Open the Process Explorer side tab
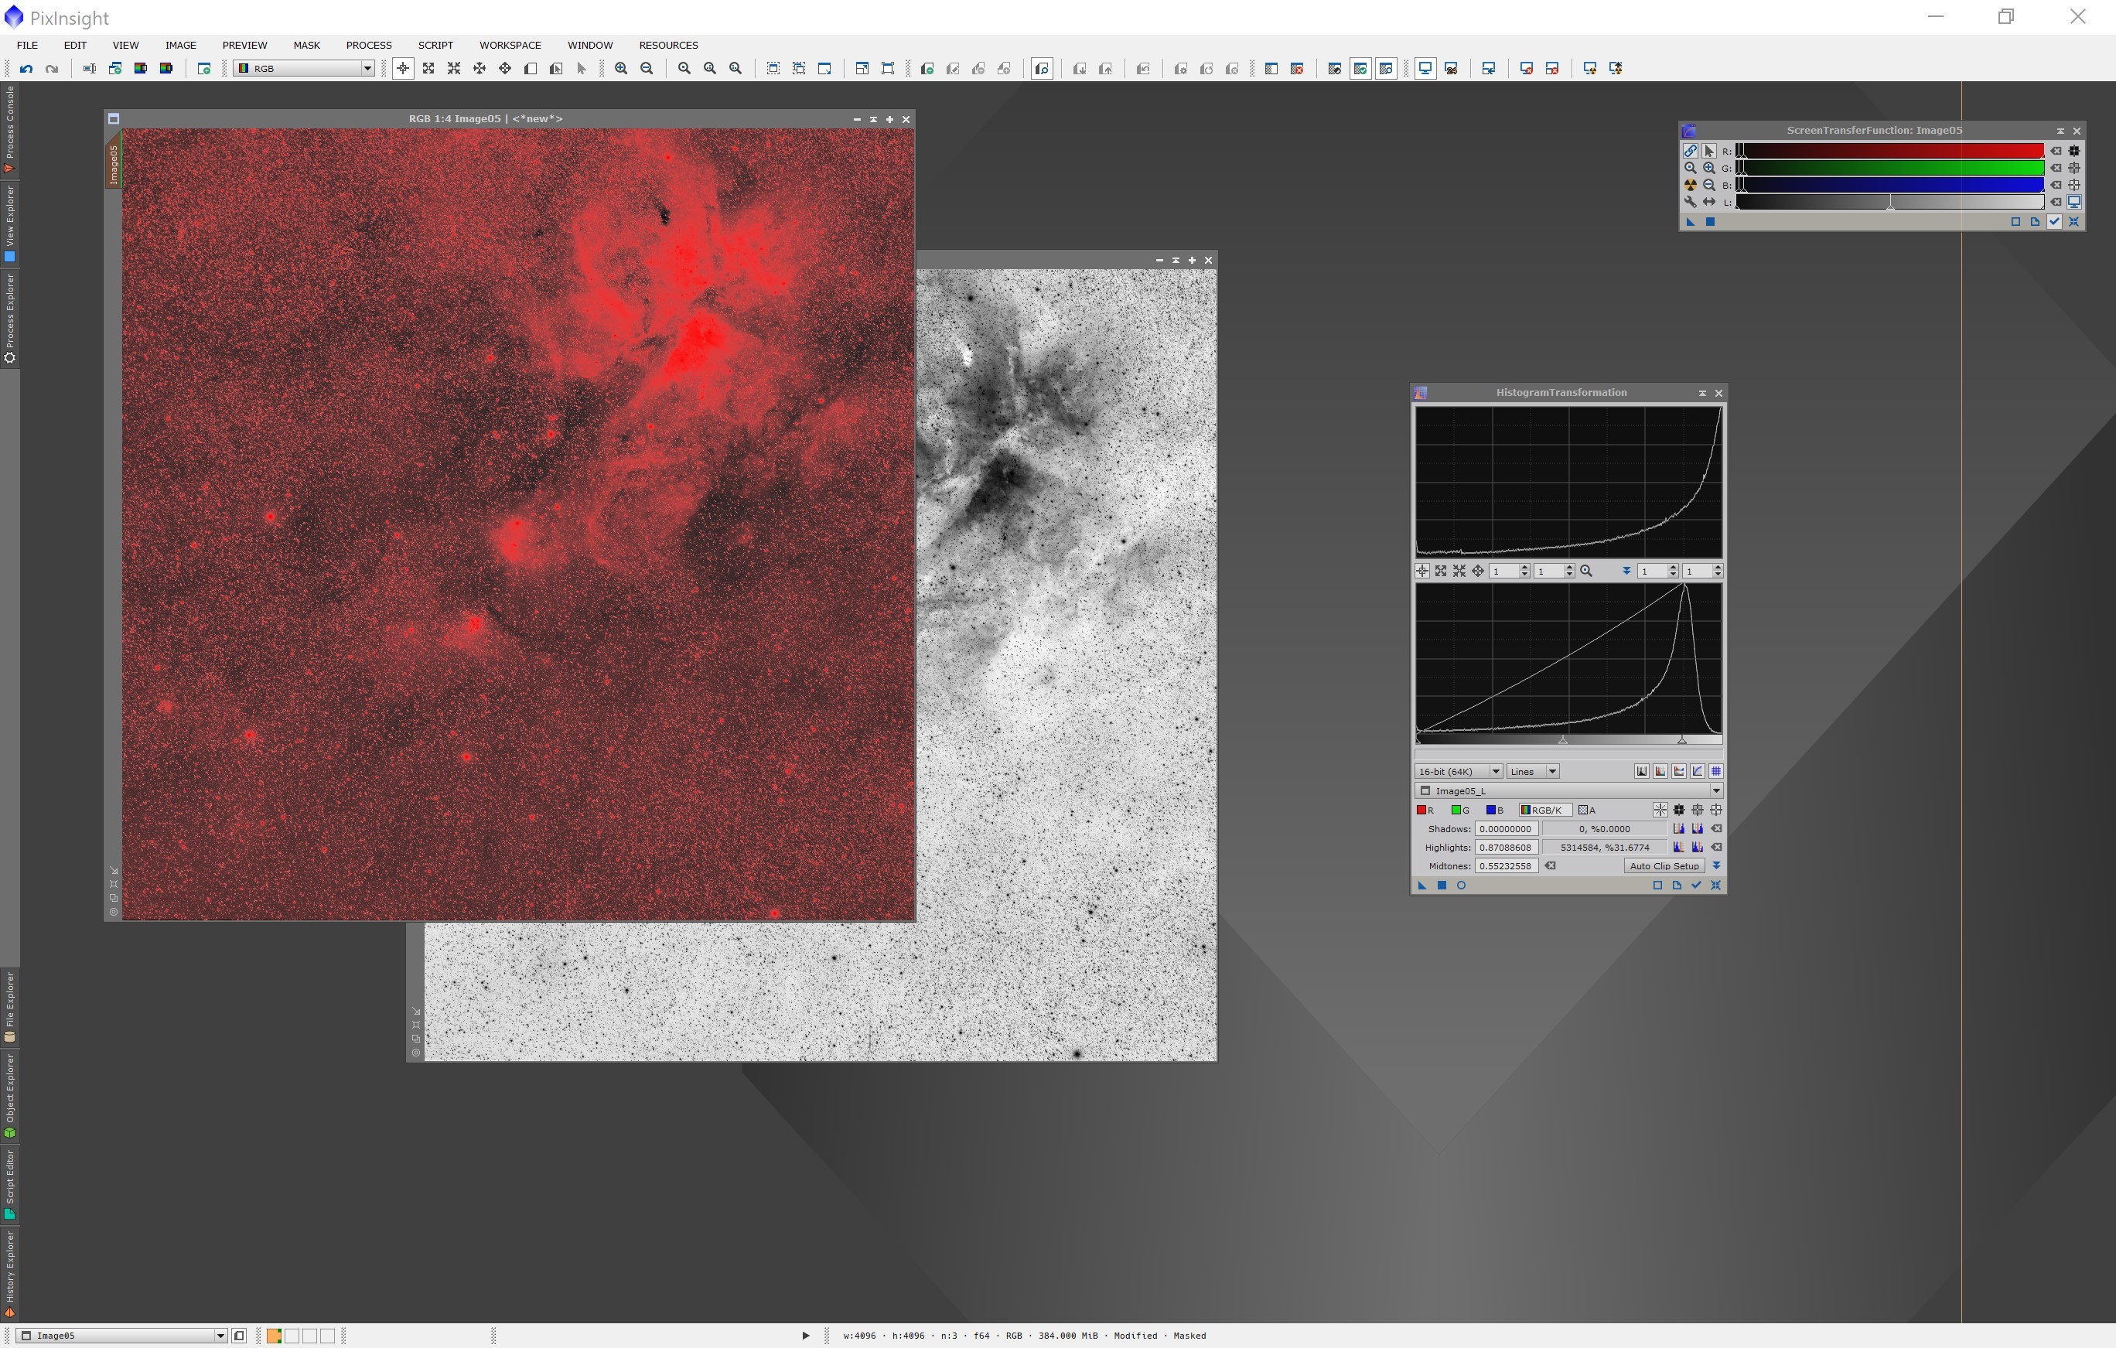 [9, 318]
